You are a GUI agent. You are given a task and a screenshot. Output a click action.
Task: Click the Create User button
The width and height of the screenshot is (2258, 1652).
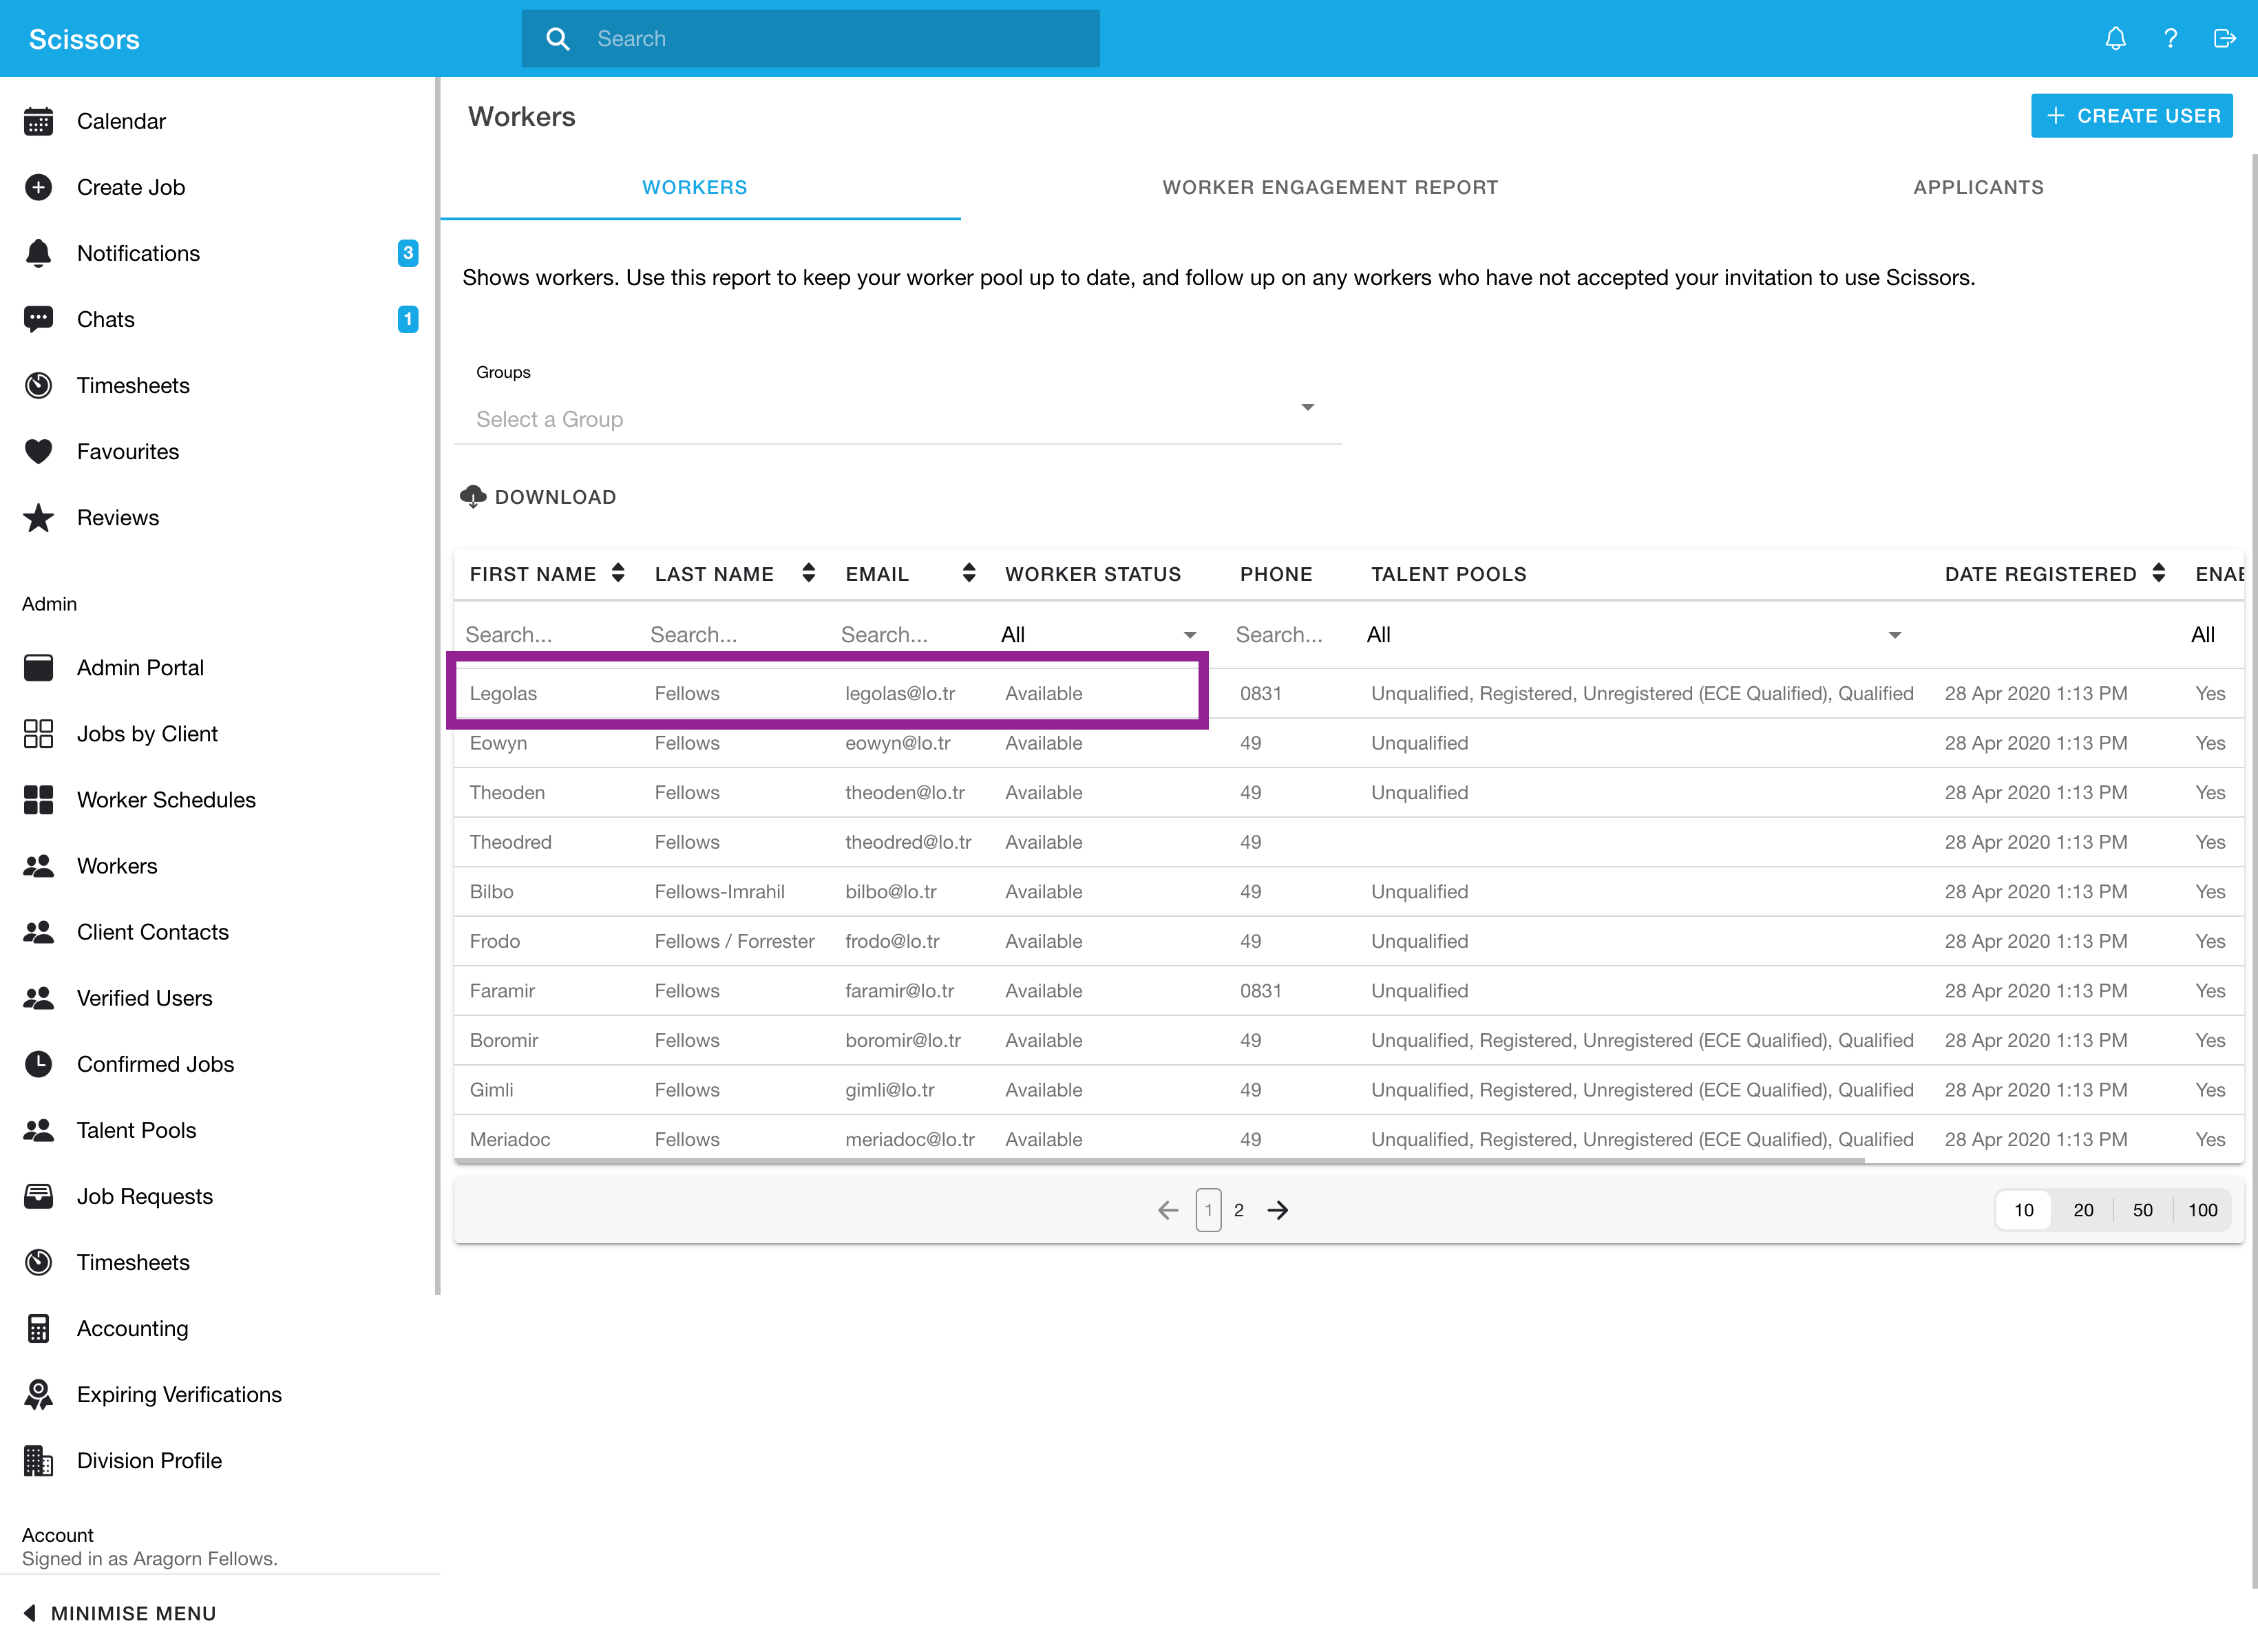click(x=2131, y=116)
